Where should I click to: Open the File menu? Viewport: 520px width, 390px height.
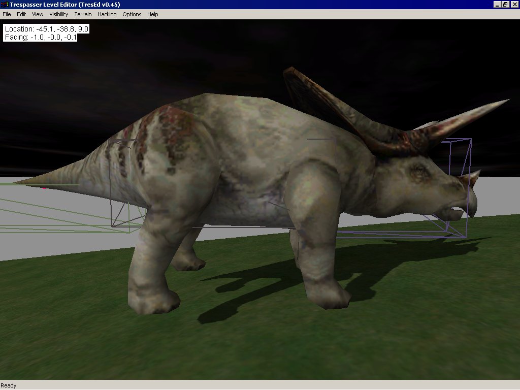tap(7, 14)
